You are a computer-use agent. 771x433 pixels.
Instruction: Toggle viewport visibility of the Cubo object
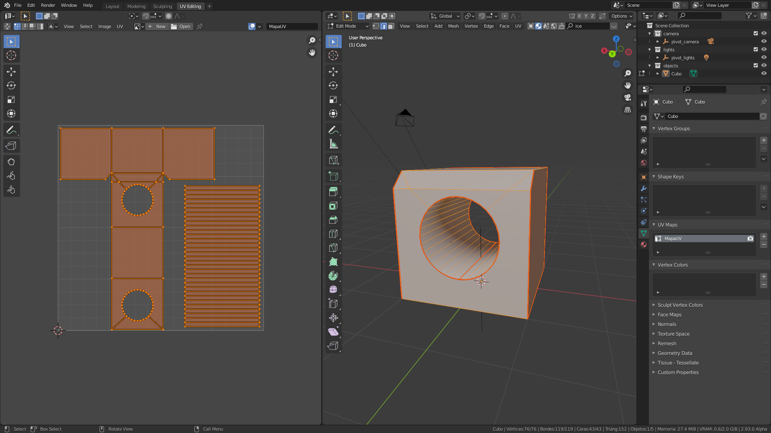763,73
